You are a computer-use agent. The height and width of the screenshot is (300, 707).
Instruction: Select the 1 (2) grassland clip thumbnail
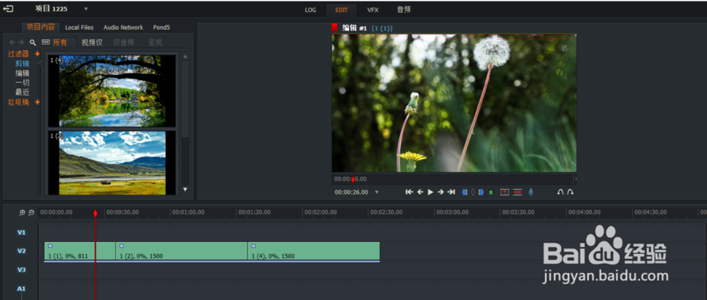coord(112,163)
